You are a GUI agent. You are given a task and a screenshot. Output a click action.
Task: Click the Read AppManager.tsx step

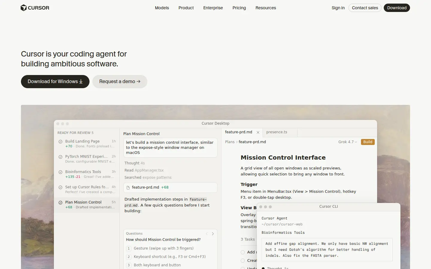144,170
